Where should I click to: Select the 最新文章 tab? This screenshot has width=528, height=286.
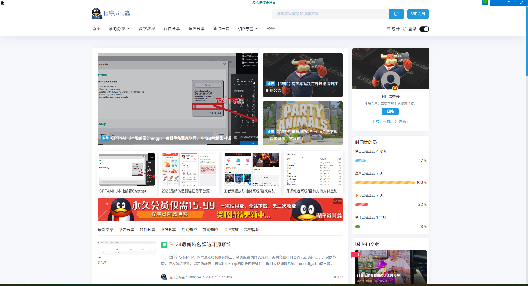pyautogui.click(x=106, y=230)
